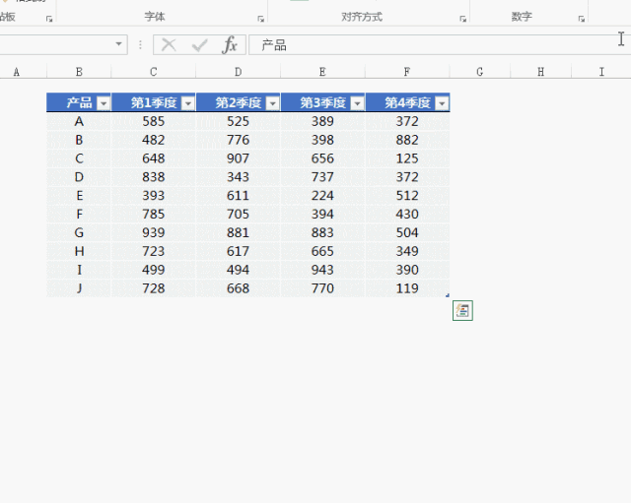
Task: Open Font group dialog launcher
Action: coord(260,19)
